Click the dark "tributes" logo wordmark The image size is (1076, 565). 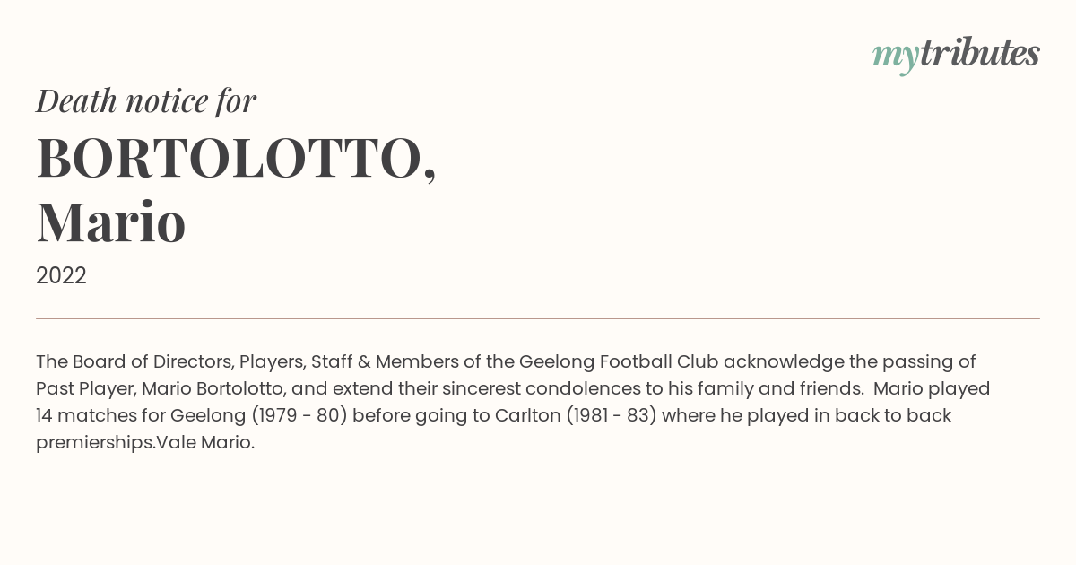(980, 53)
